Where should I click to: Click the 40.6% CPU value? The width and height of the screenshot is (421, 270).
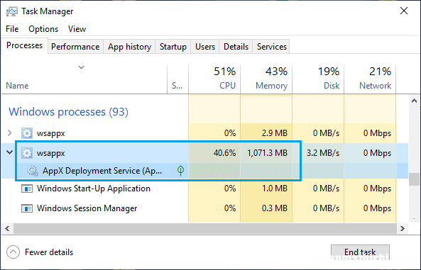click(x=225, y=153)
